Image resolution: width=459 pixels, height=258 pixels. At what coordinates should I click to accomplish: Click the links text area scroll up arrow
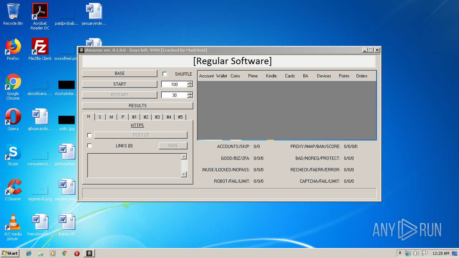click(184, 157)
